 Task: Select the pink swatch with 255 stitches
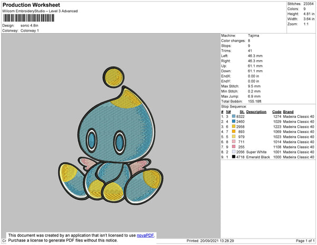click(x=234, y=147)
